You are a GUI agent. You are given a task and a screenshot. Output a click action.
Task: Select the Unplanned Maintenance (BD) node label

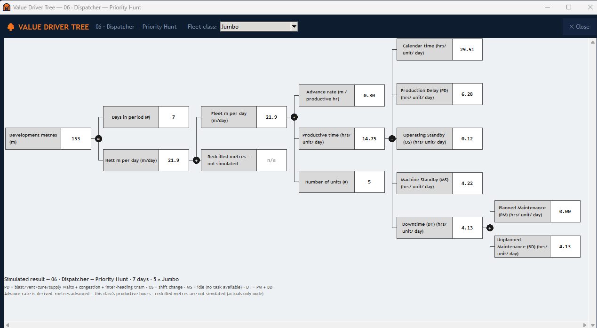(523, 246)
